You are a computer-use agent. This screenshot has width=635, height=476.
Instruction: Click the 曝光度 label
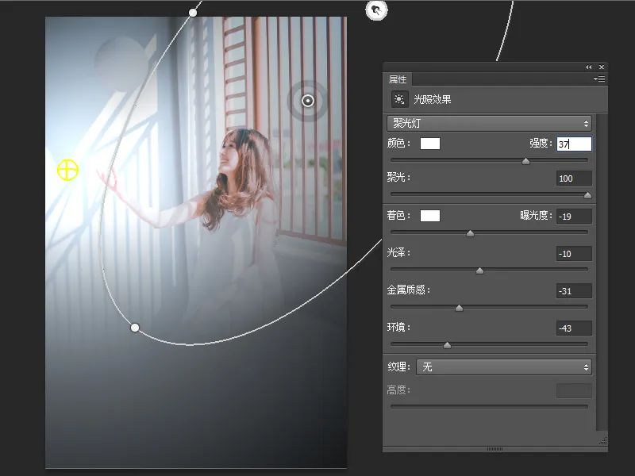coord(537,215)
